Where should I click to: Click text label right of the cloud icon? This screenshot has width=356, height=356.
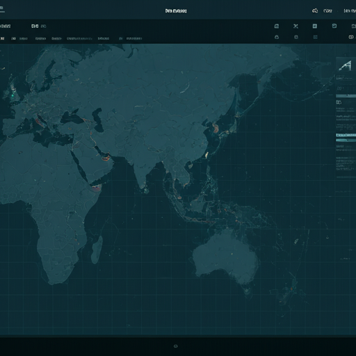(x=327, y=11)
